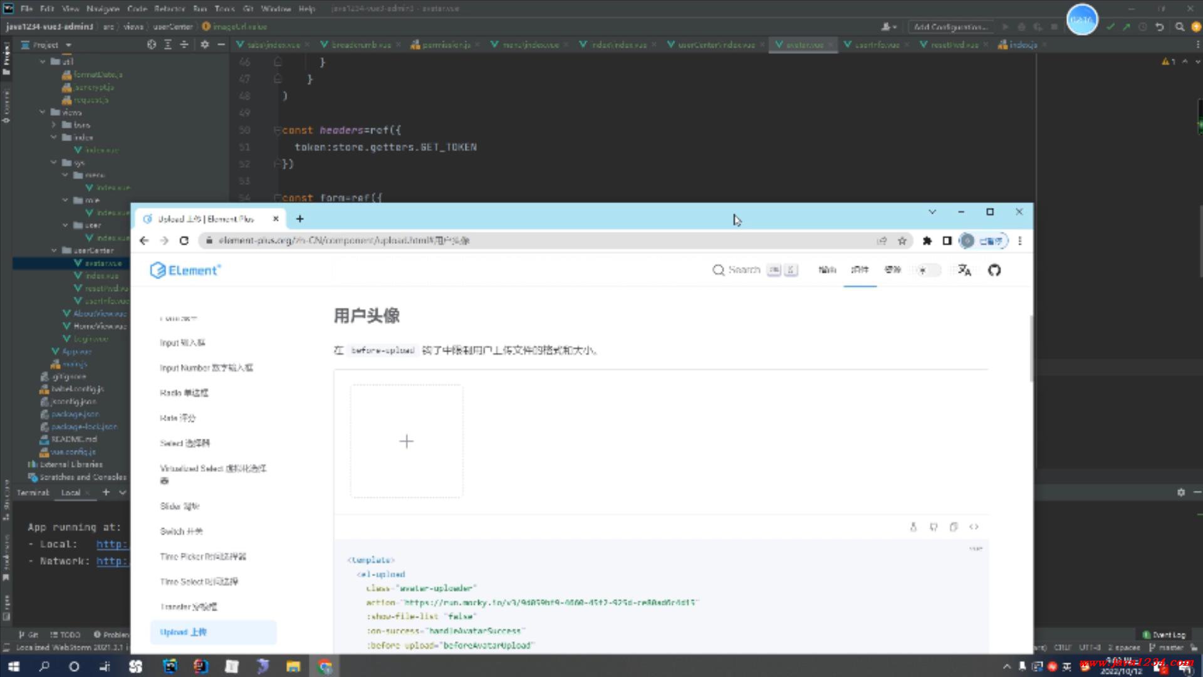The image size is (1203, 677).
Task: Open Project view dropdown arrow
Action: tap(68, 45)
